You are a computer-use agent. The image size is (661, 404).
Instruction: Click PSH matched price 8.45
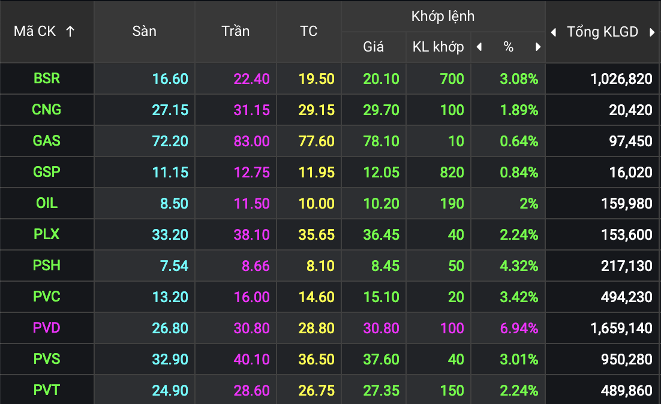381,266
